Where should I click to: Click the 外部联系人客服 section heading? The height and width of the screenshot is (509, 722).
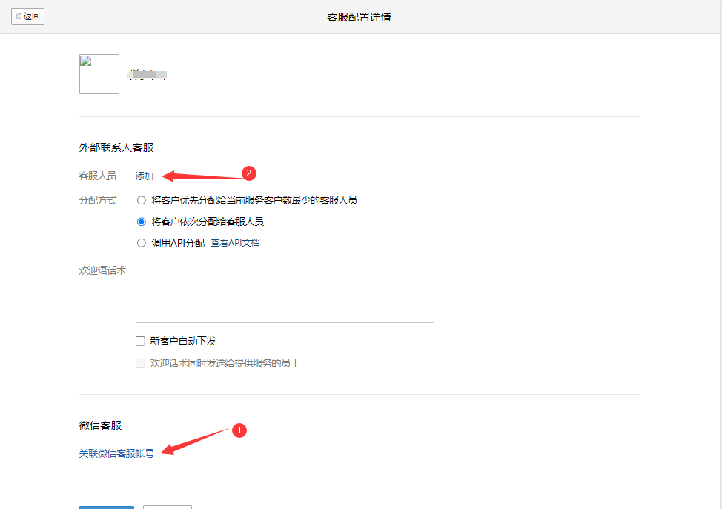point(116,147)
